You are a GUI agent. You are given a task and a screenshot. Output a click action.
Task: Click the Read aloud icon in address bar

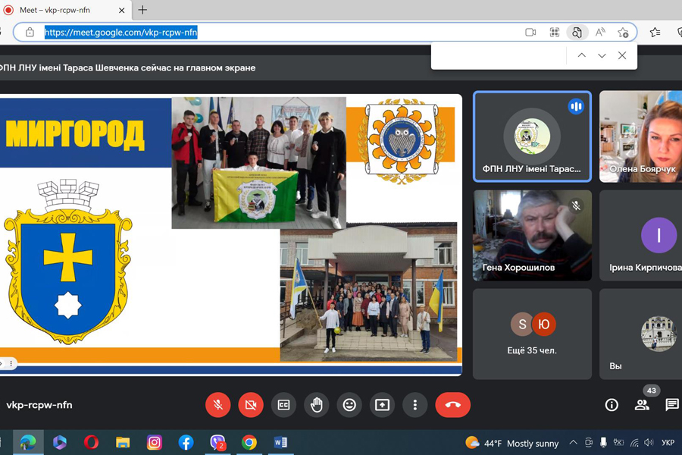coord(600,33)
